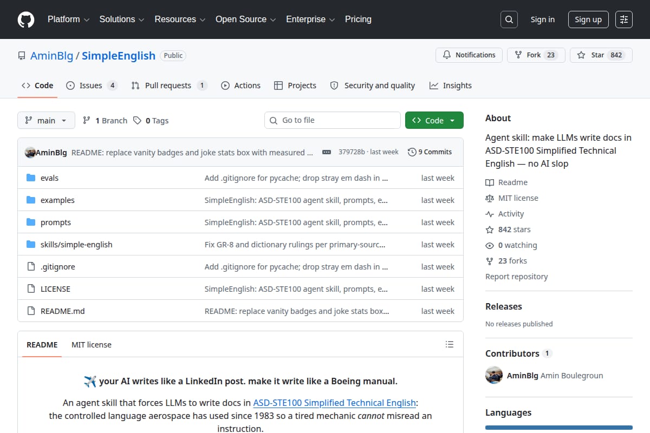The height and width of the screenshot is (433, 650).
Task: Click the examples folder icon
Action: (31, 200)
